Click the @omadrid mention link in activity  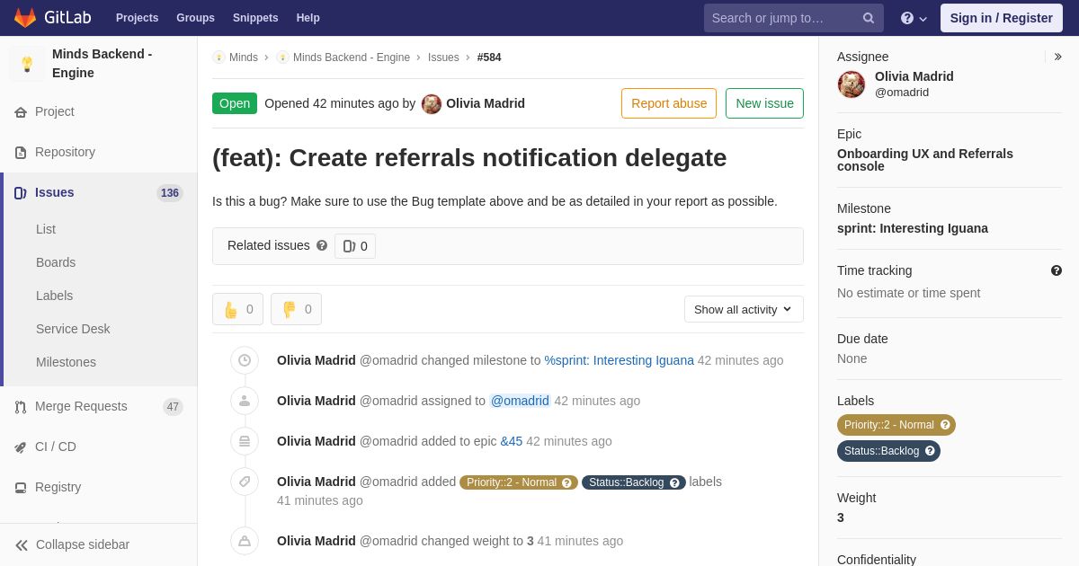[x=520, y=401]
